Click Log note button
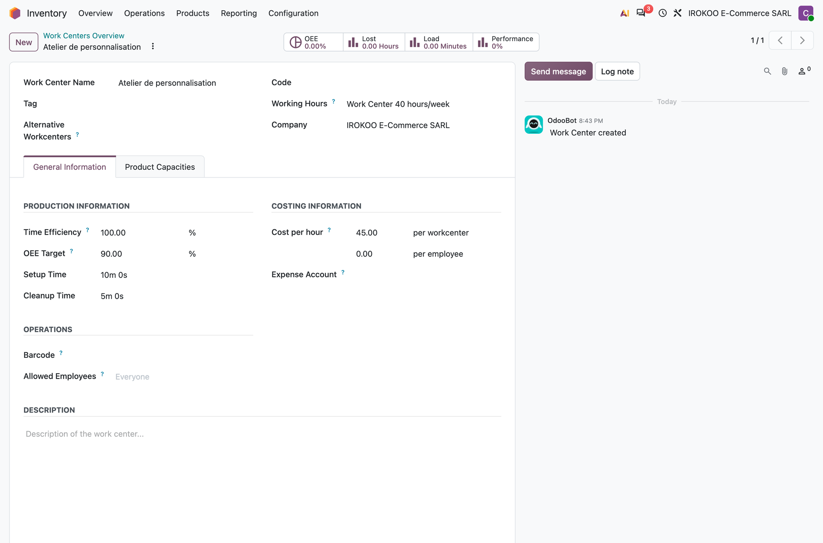823x543 pixels. point(617,71)
